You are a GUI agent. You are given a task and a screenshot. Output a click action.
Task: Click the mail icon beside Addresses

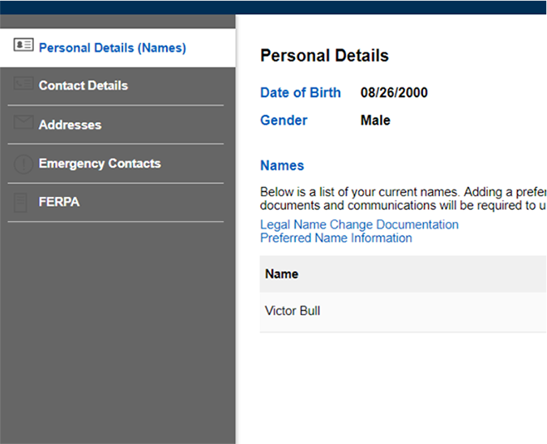(x=23, y=123)
